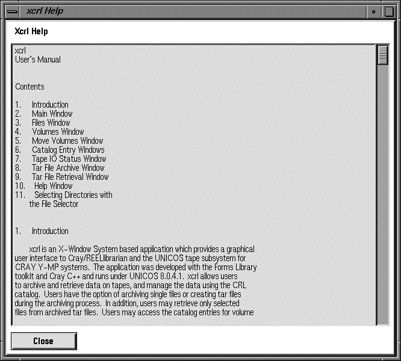
Task: Select contents entry '10. Help Window'
Action: (x=44, y=186)
